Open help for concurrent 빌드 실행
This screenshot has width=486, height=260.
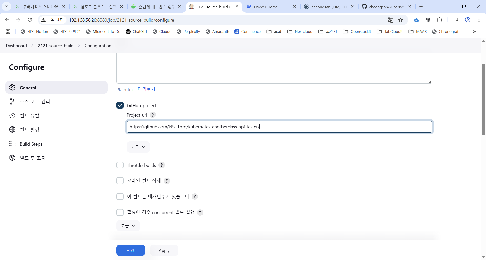coord(200,212)
